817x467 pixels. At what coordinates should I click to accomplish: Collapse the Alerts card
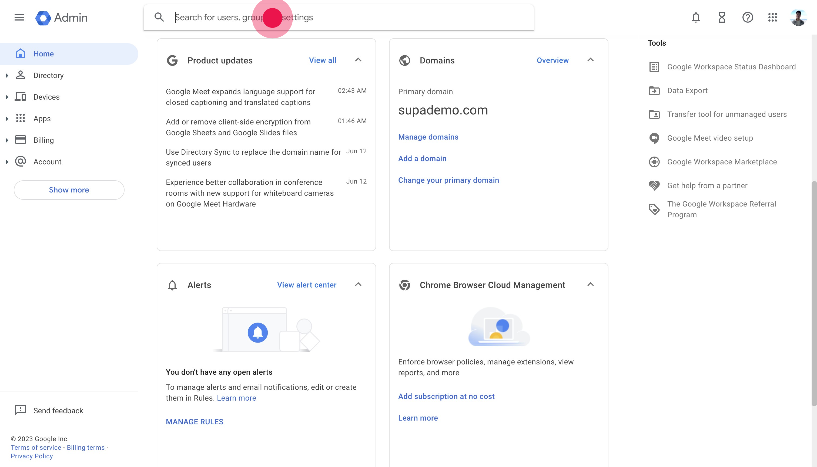coord(358,285)
